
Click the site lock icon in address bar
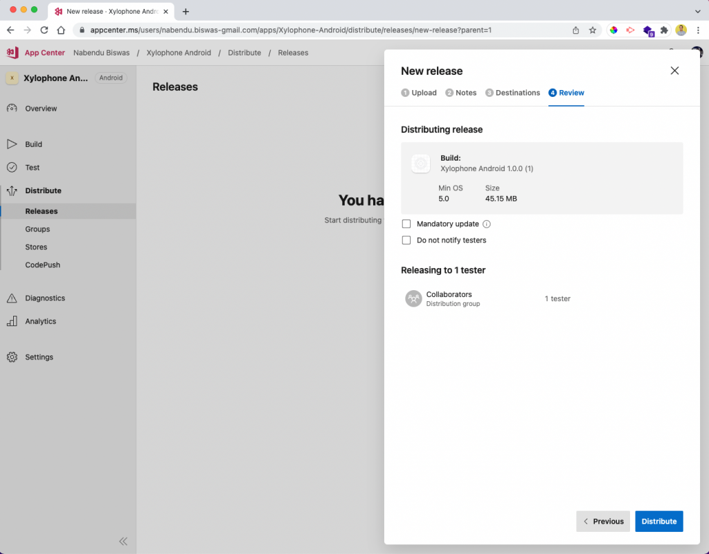click(x=82, y=30)
